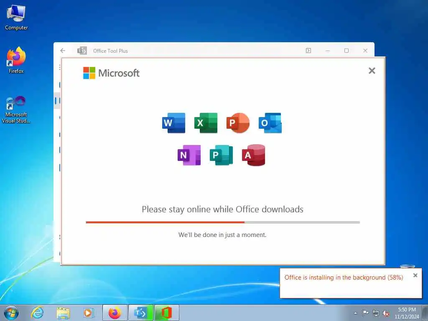Screen dimensions: 428x321
Task: Show hidden system tray icons
Action: coord(355,313)
